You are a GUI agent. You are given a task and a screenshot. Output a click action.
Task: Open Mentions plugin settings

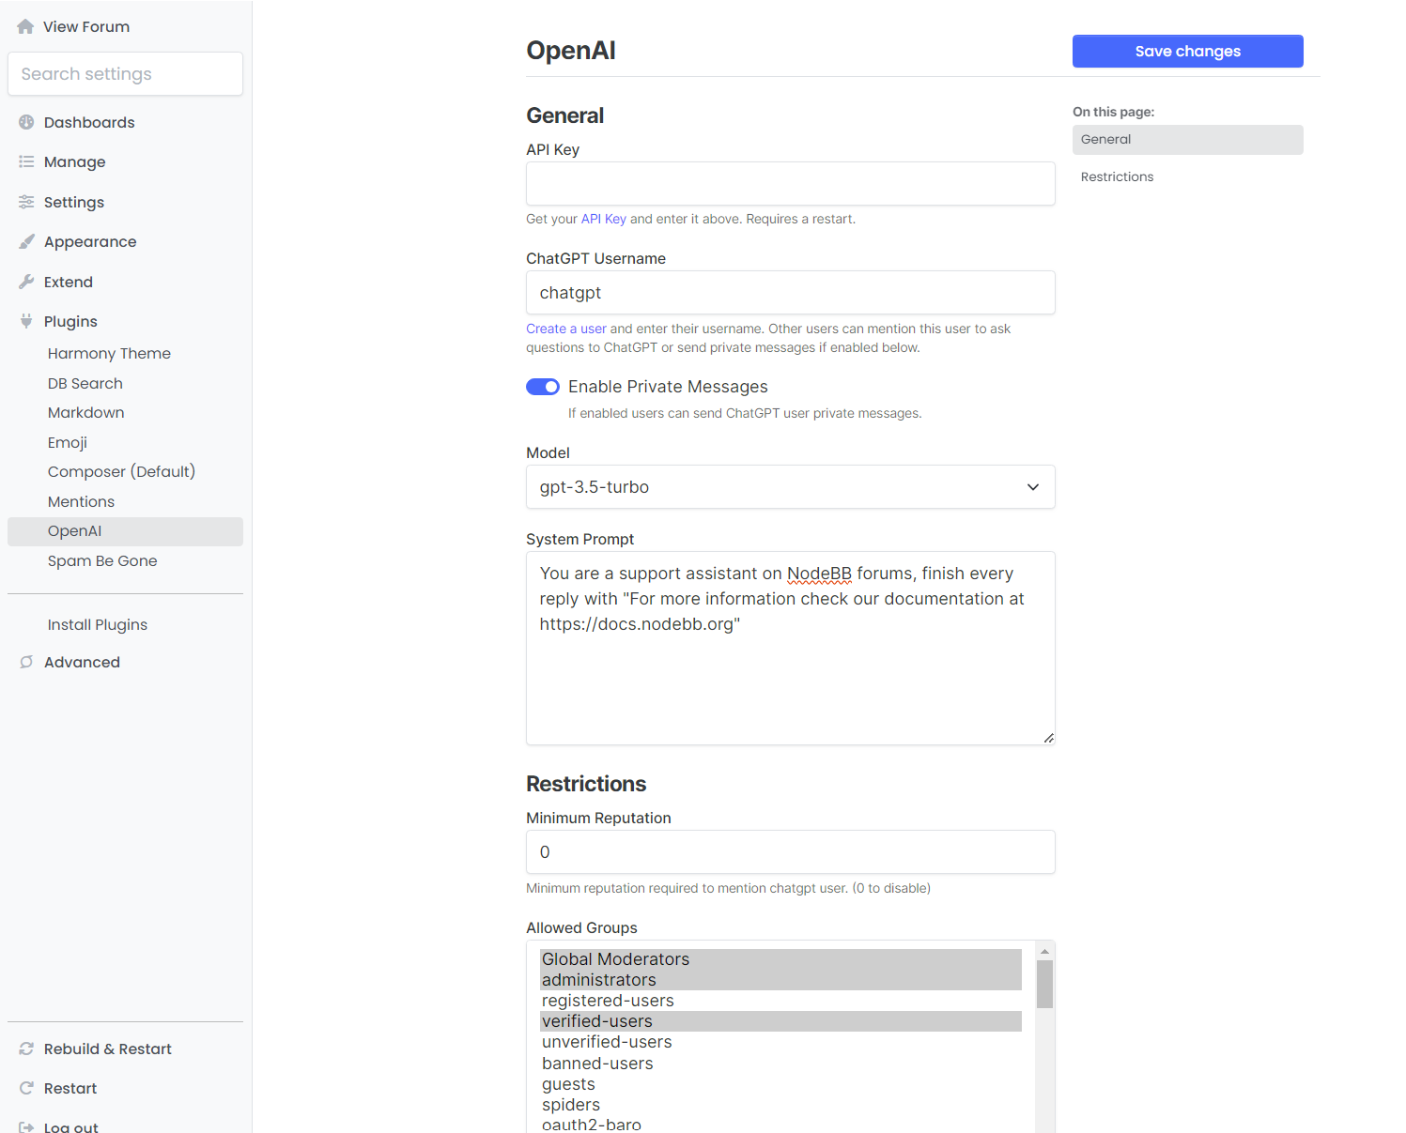point(125,501)
